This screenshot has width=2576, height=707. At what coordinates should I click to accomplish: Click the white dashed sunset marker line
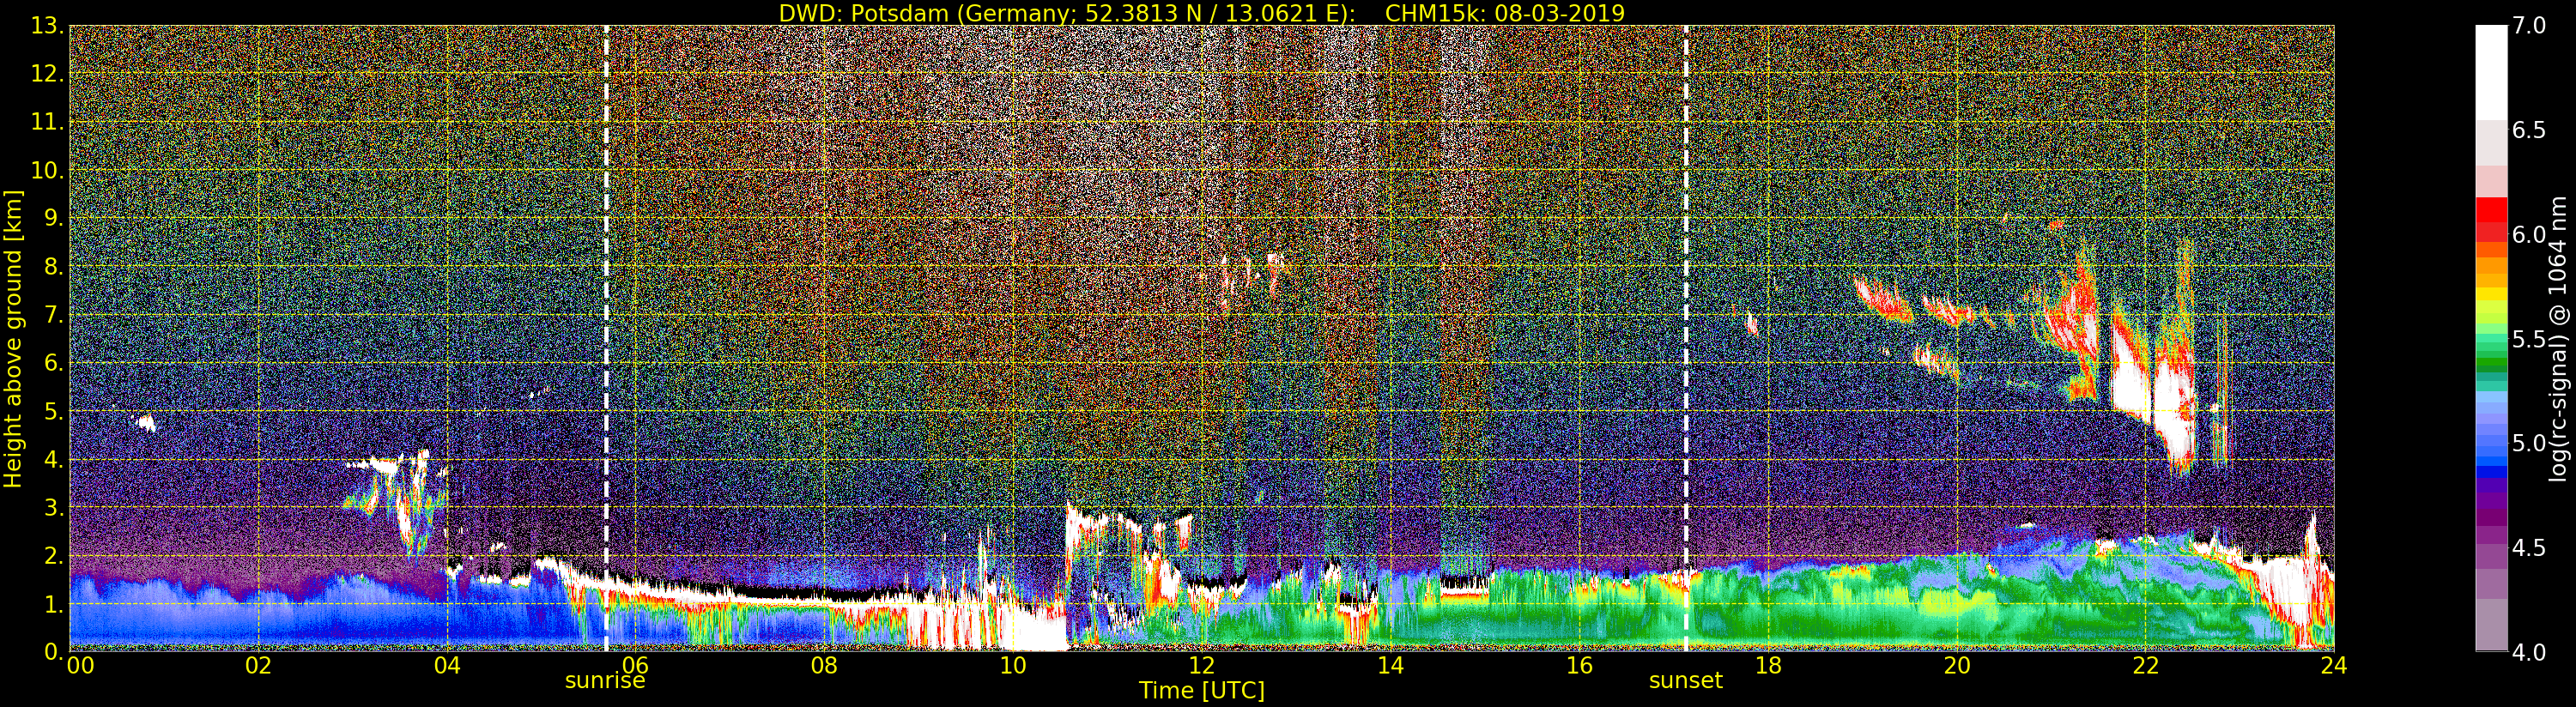1686,338
